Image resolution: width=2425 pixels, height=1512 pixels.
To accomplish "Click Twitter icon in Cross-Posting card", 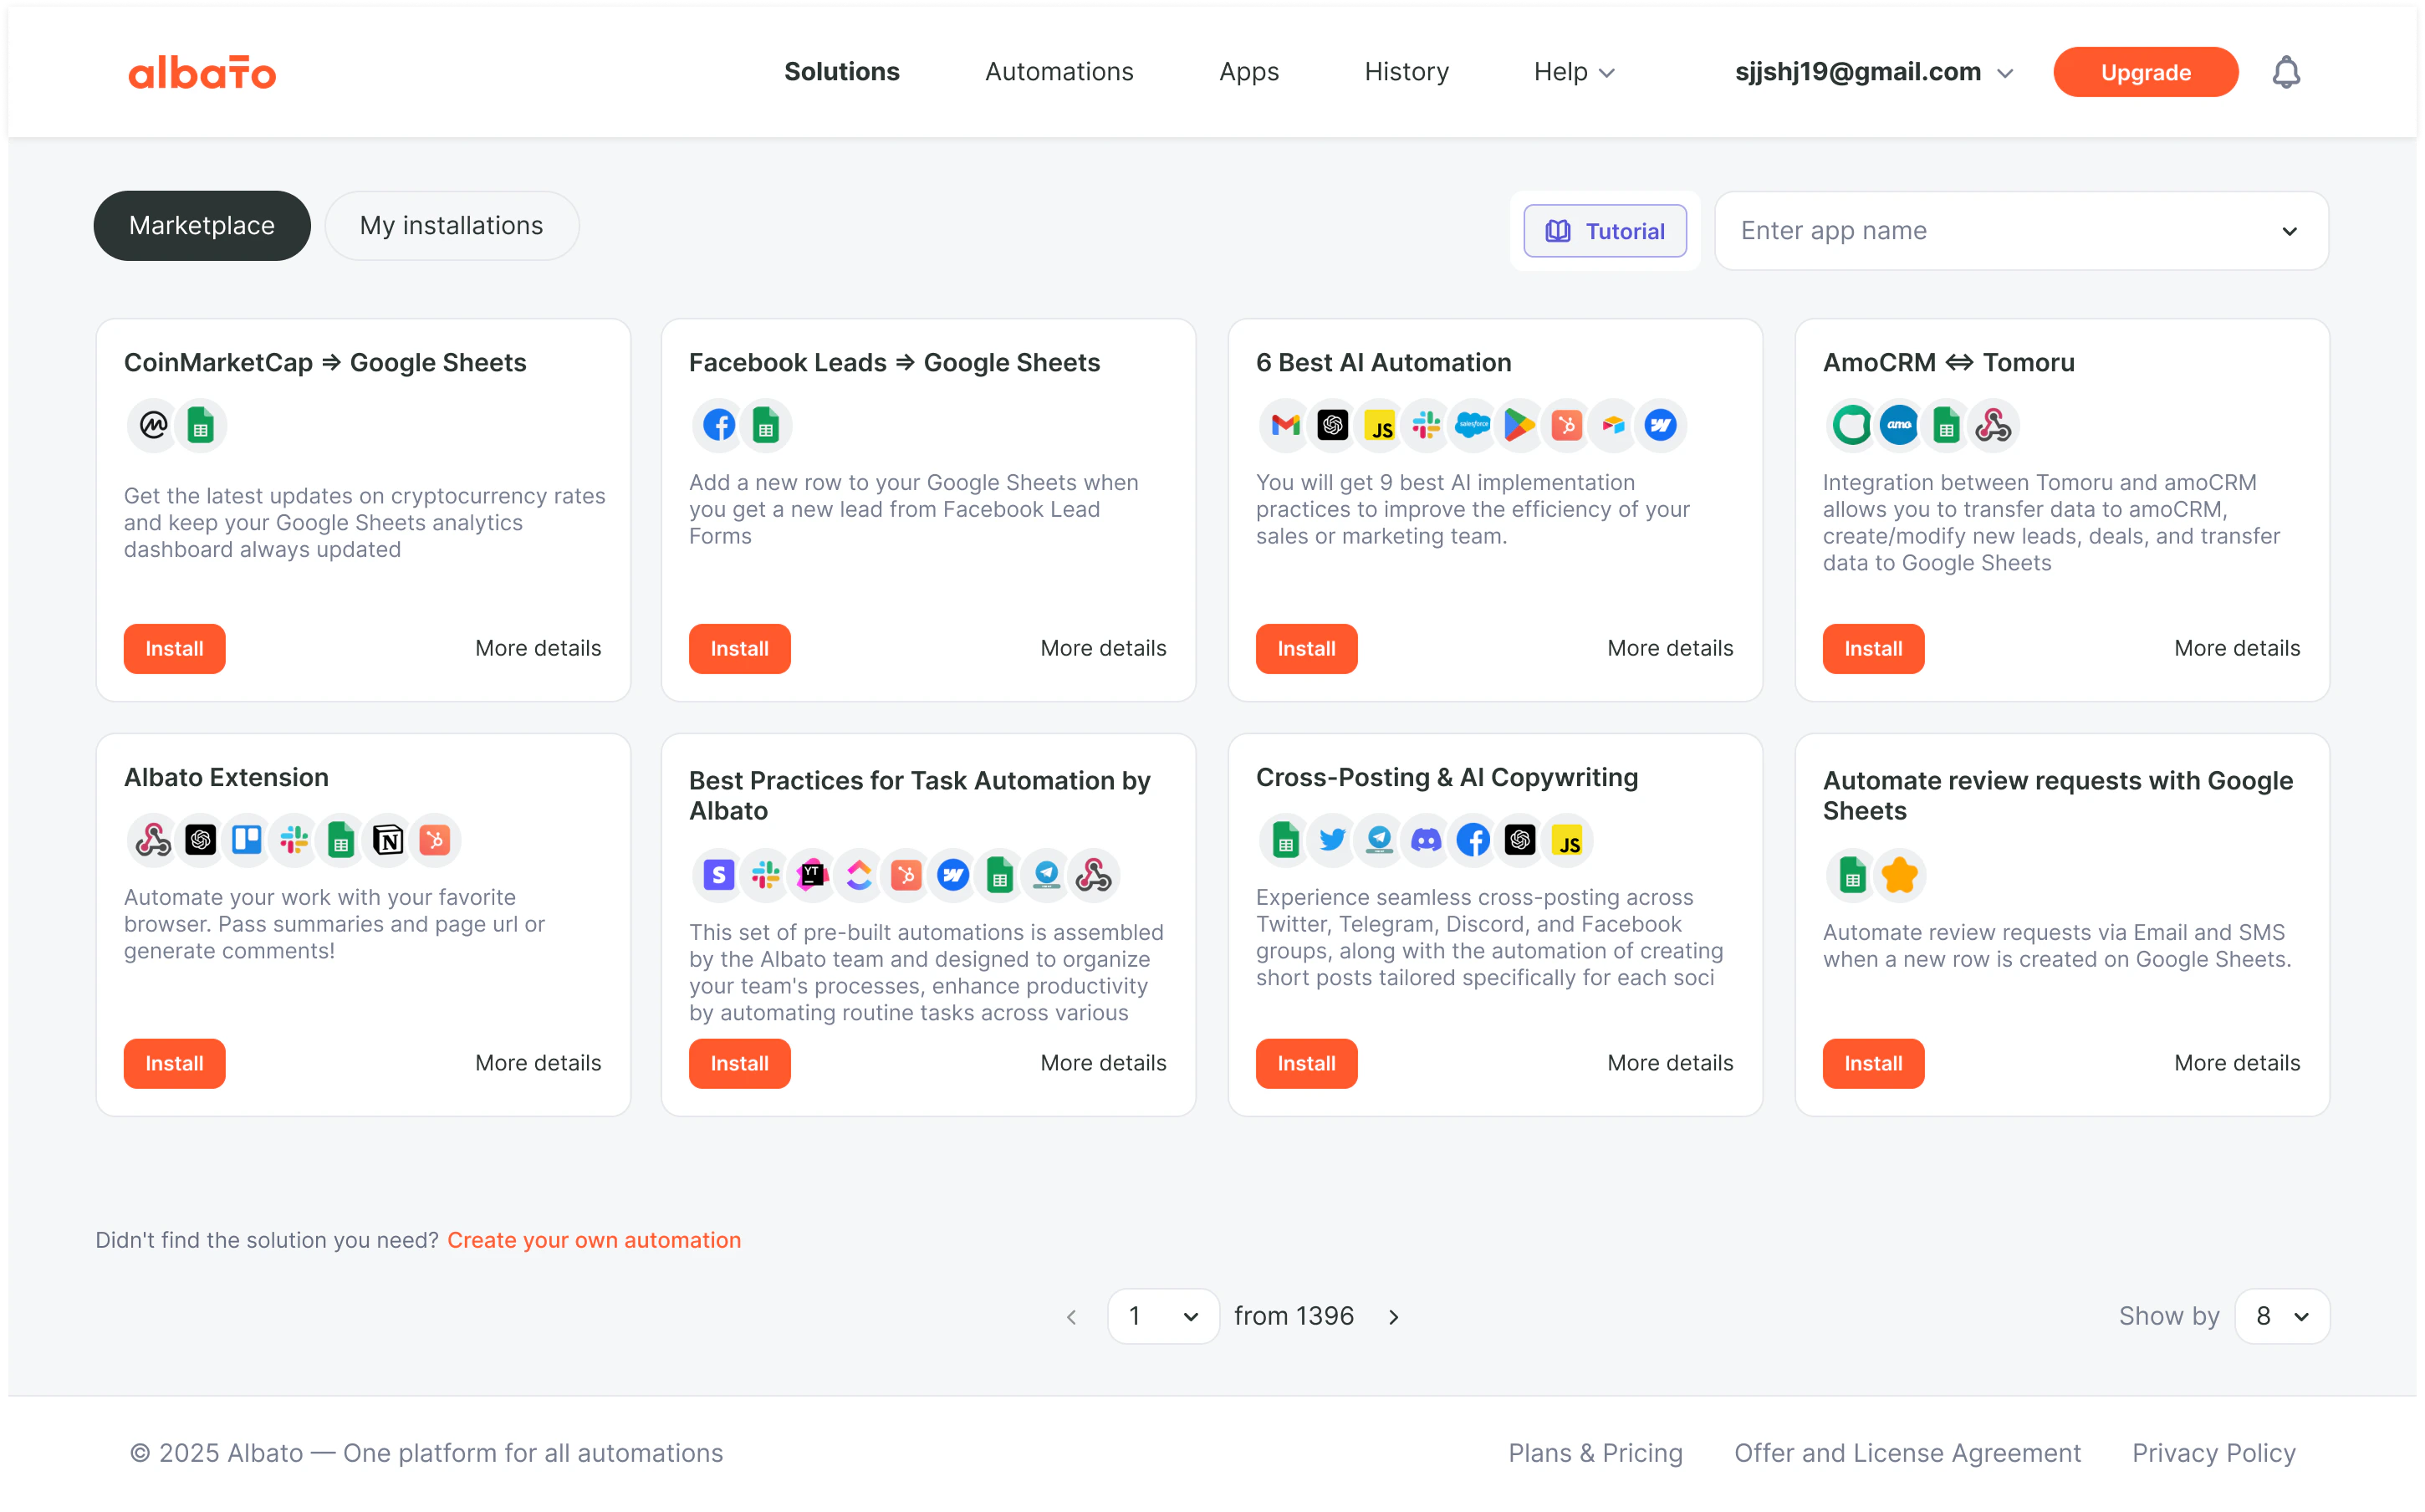I will [x=1332, y=841].
